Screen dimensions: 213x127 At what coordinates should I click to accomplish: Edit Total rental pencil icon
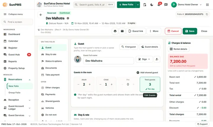[x=195, y=95]
